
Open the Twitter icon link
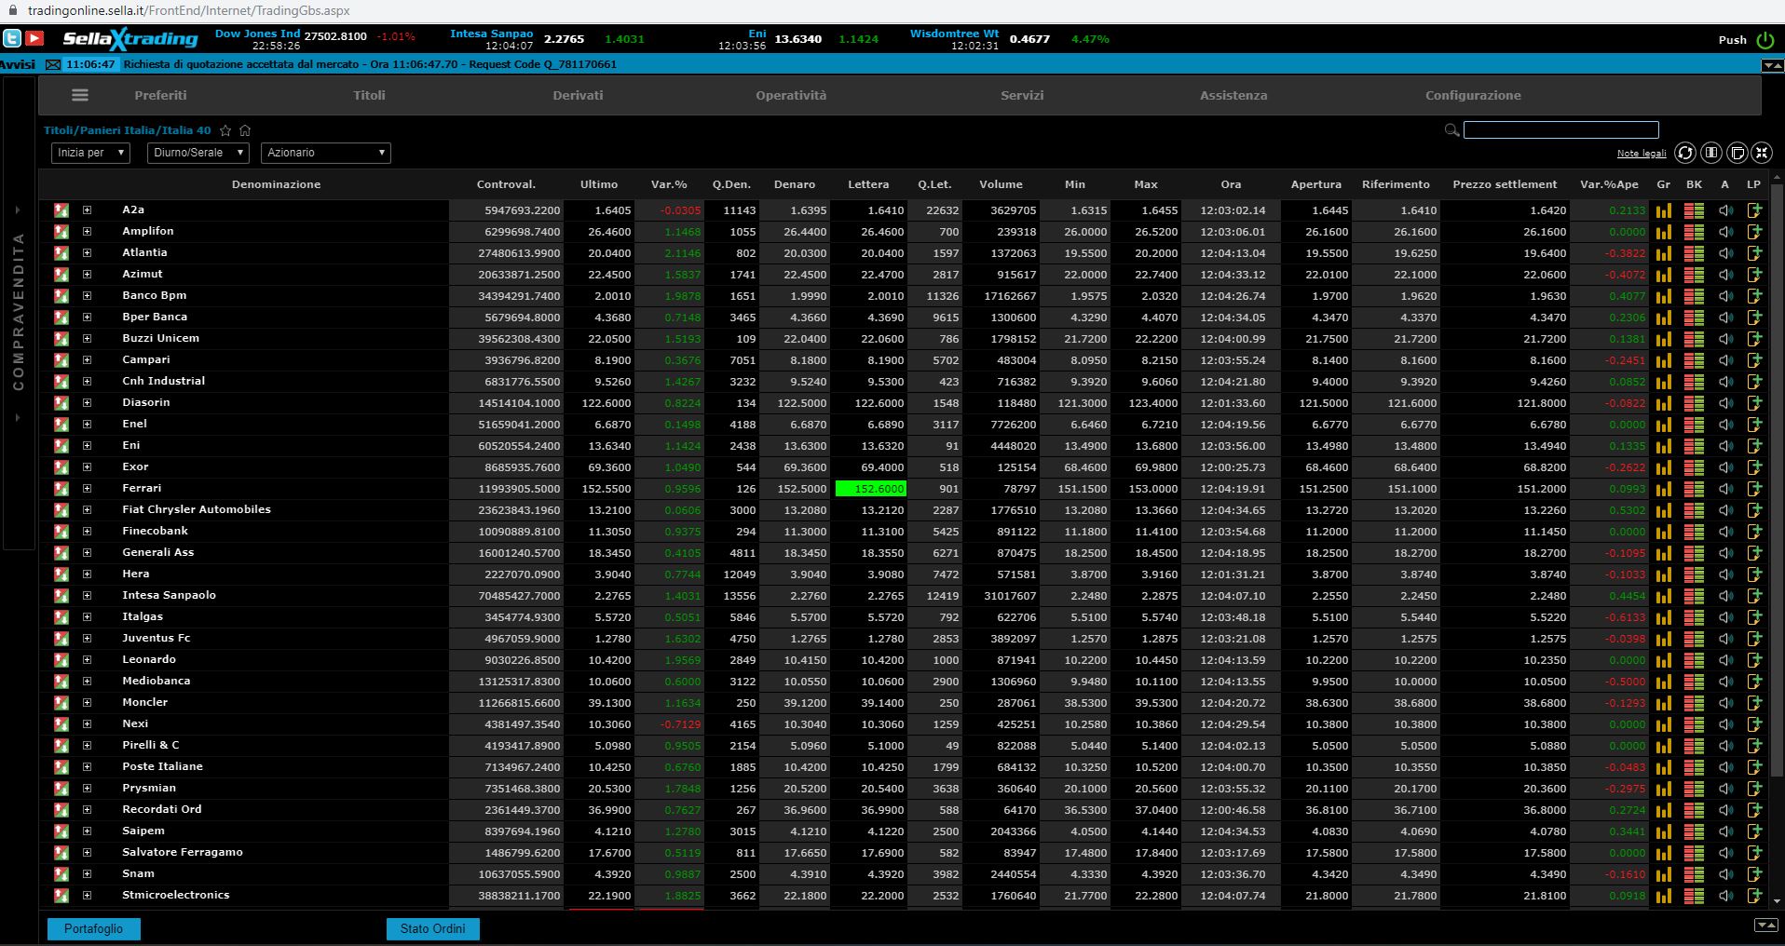[x=12, y=38]
